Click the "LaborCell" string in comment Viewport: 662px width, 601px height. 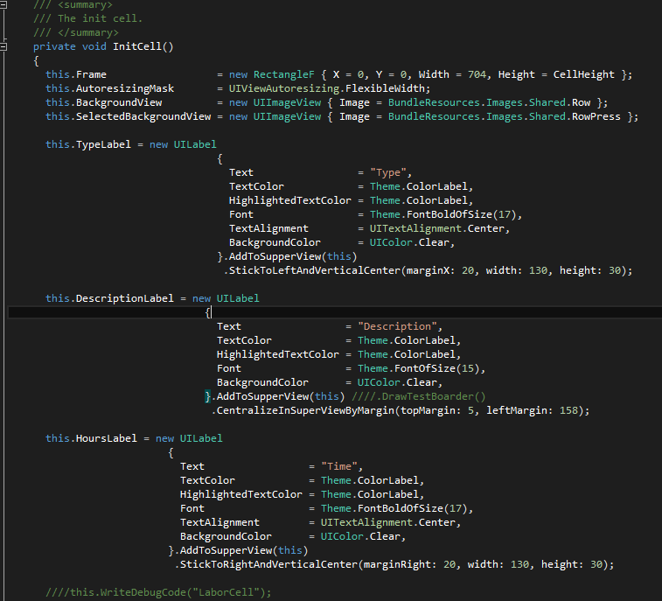coord(226,592)
